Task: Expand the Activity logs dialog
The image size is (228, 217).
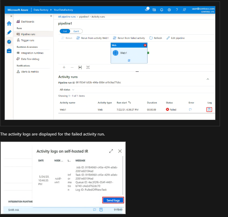Action: click(111, 151)
